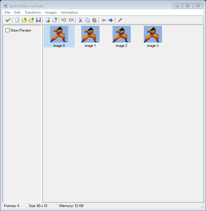The width and height of the screenshot is (206, 211).
Task: Open the File menu
Action: (x=7, y=12)
